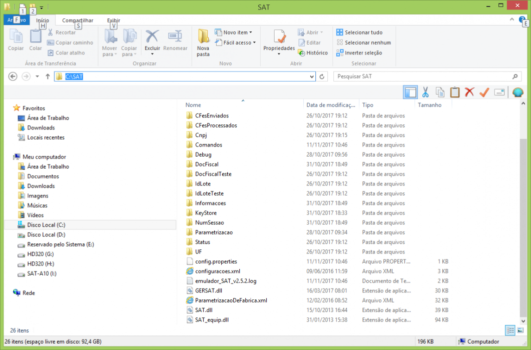The height and width of the screenshot is (350, 531).
Task: Switch to the details view button
Action: point(510,330)
